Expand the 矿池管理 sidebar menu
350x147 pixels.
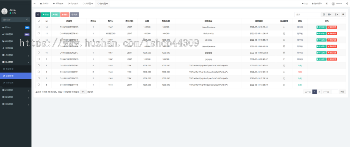pyautogui.click(x=16, y=90)
